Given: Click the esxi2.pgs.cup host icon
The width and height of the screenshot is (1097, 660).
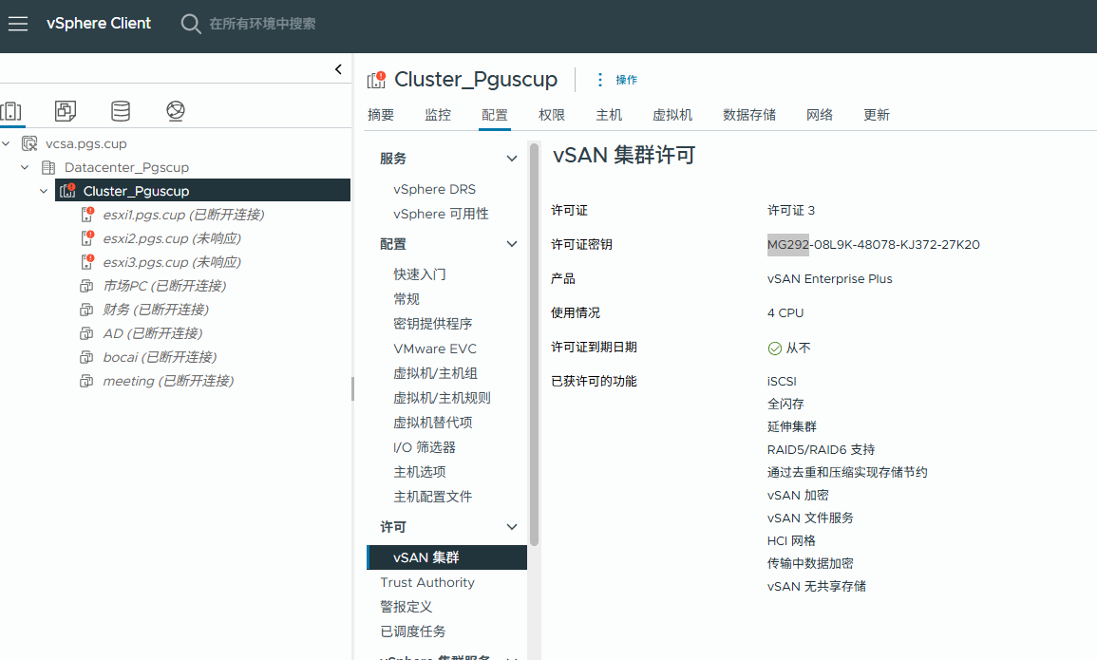Looking at the screenshot, I should pos(87,238).
